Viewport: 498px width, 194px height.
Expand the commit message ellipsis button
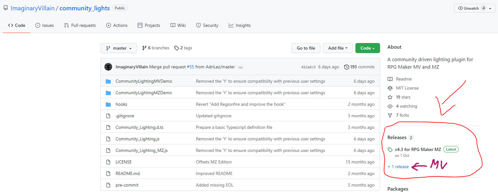click(x=241, y=67)
